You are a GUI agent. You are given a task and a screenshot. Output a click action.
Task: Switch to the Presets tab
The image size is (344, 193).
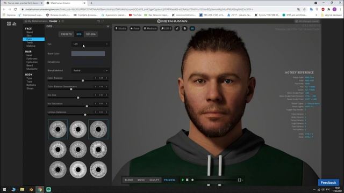coord(66,34)
